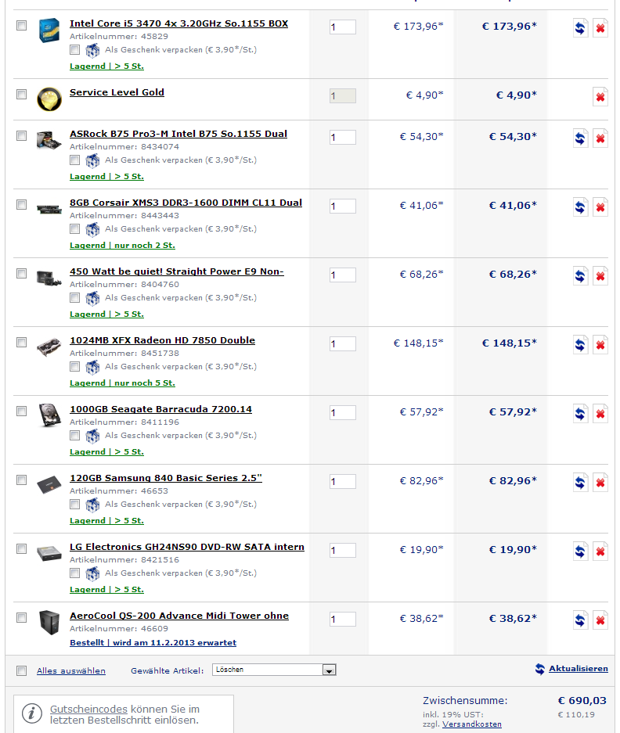This screenshot has width=620, height=733.
Task: Remove ASRock B75 Pro3-M with red X
Action: click(x=600, y=138)
